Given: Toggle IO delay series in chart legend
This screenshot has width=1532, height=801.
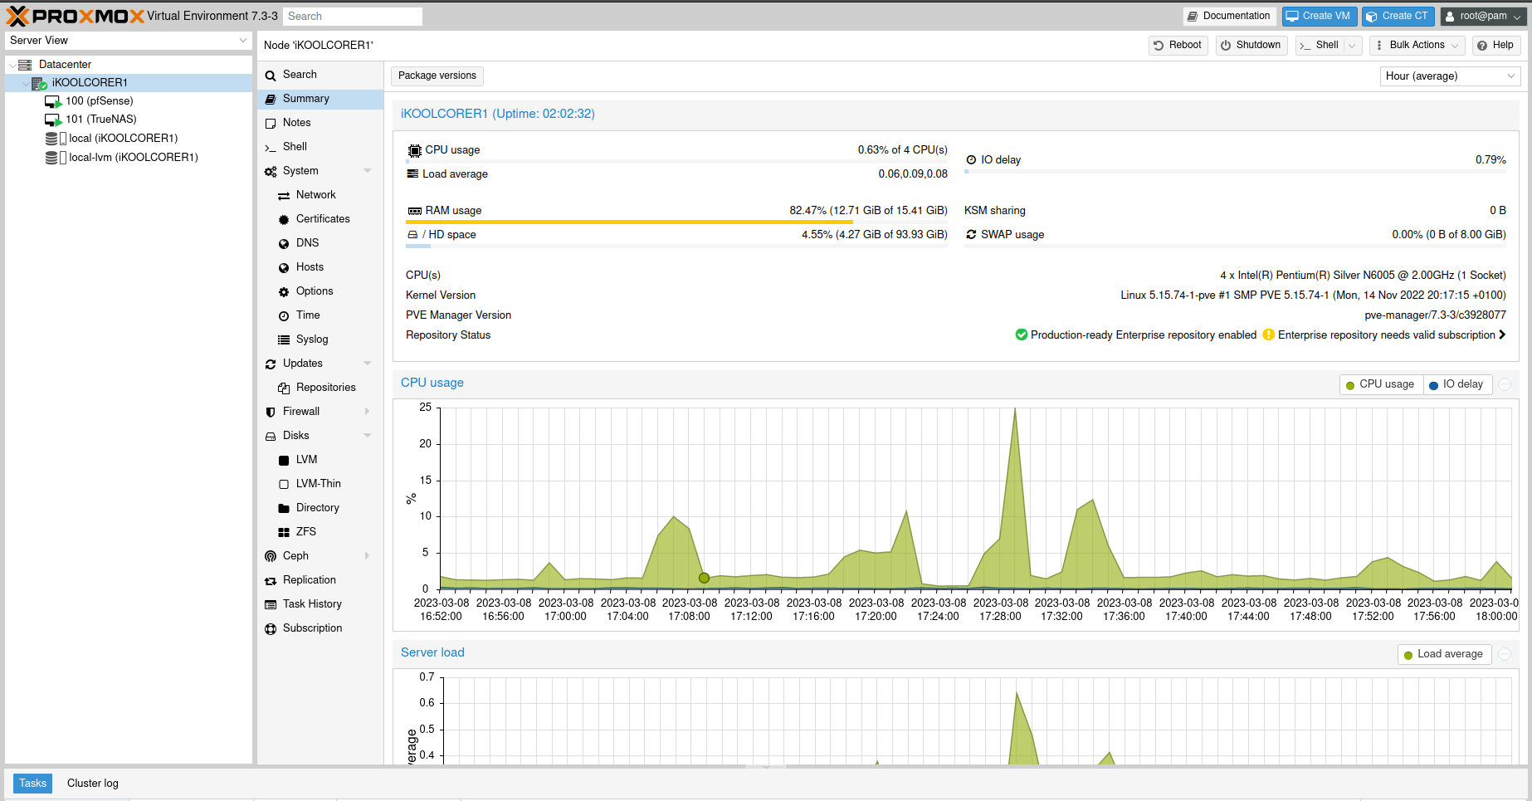Looking at the screenshot, I should pyautogui.click(x=1457, y=384).
